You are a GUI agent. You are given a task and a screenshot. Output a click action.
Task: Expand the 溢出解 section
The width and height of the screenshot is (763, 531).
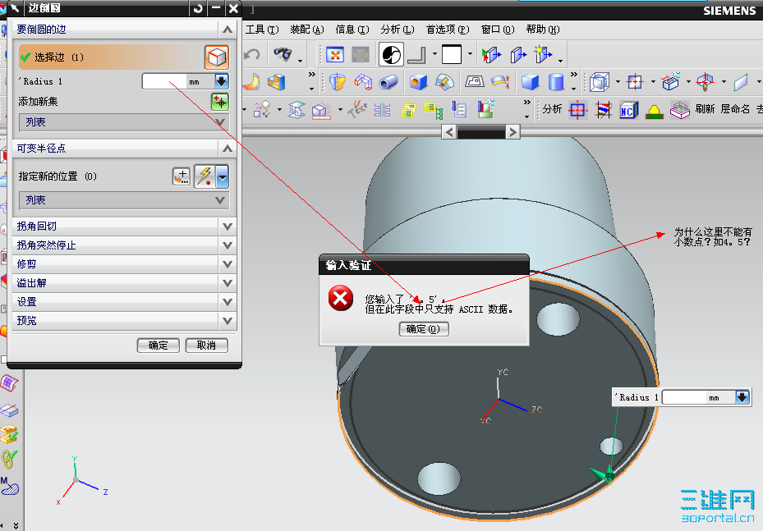coord(228,283)
